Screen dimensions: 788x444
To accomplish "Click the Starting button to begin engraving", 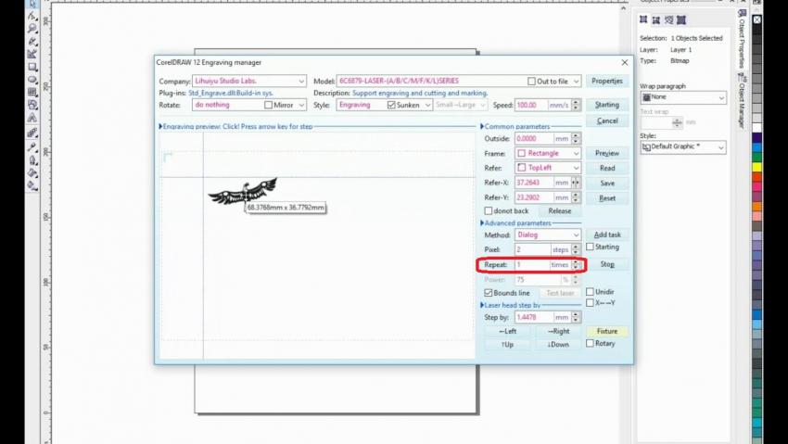I will pos(607,106).
